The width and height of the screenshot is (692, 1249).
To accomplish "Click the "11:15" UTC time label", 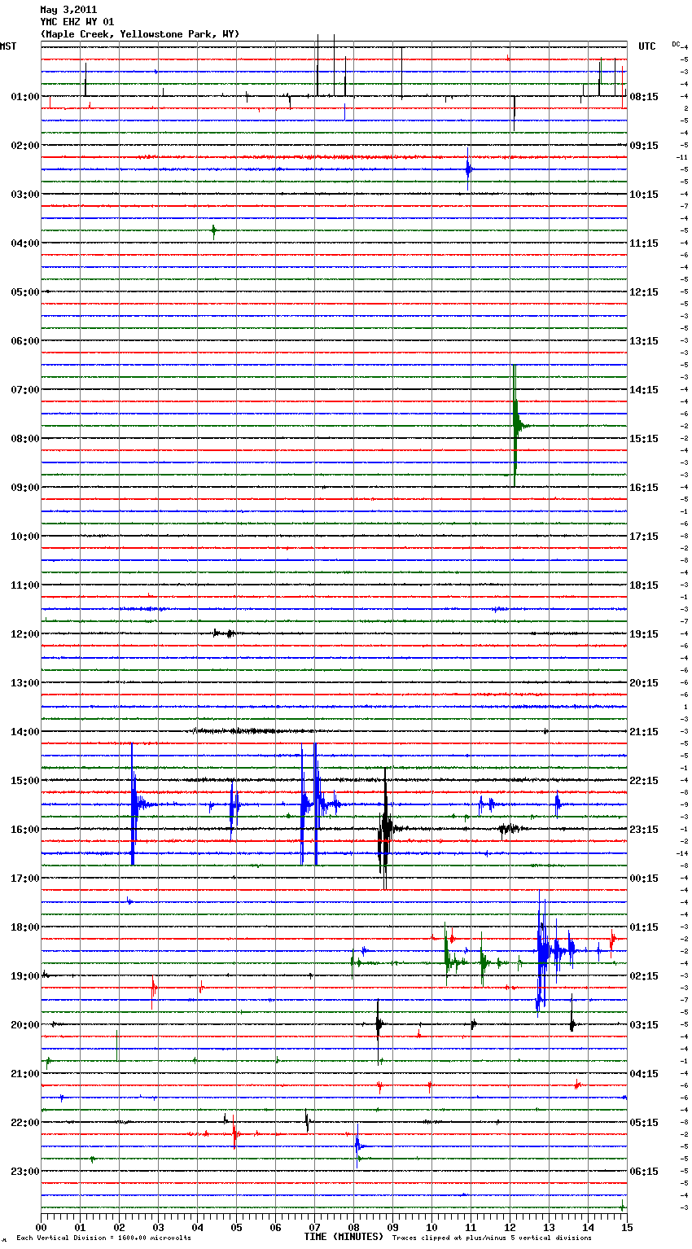I will (644, 243).
